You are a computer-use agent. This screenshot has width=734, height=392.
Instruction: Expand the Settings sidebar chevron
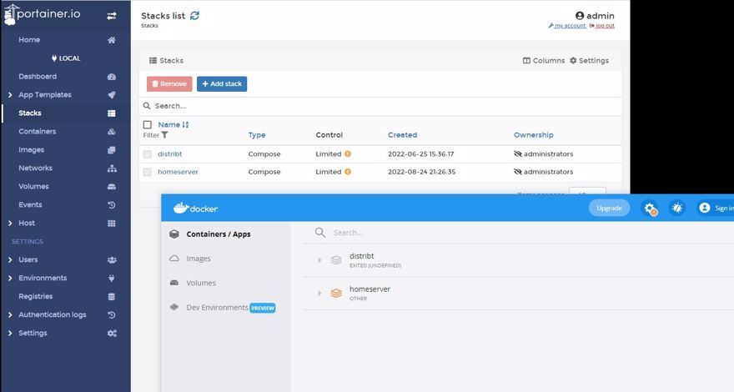tap(10, 334)
